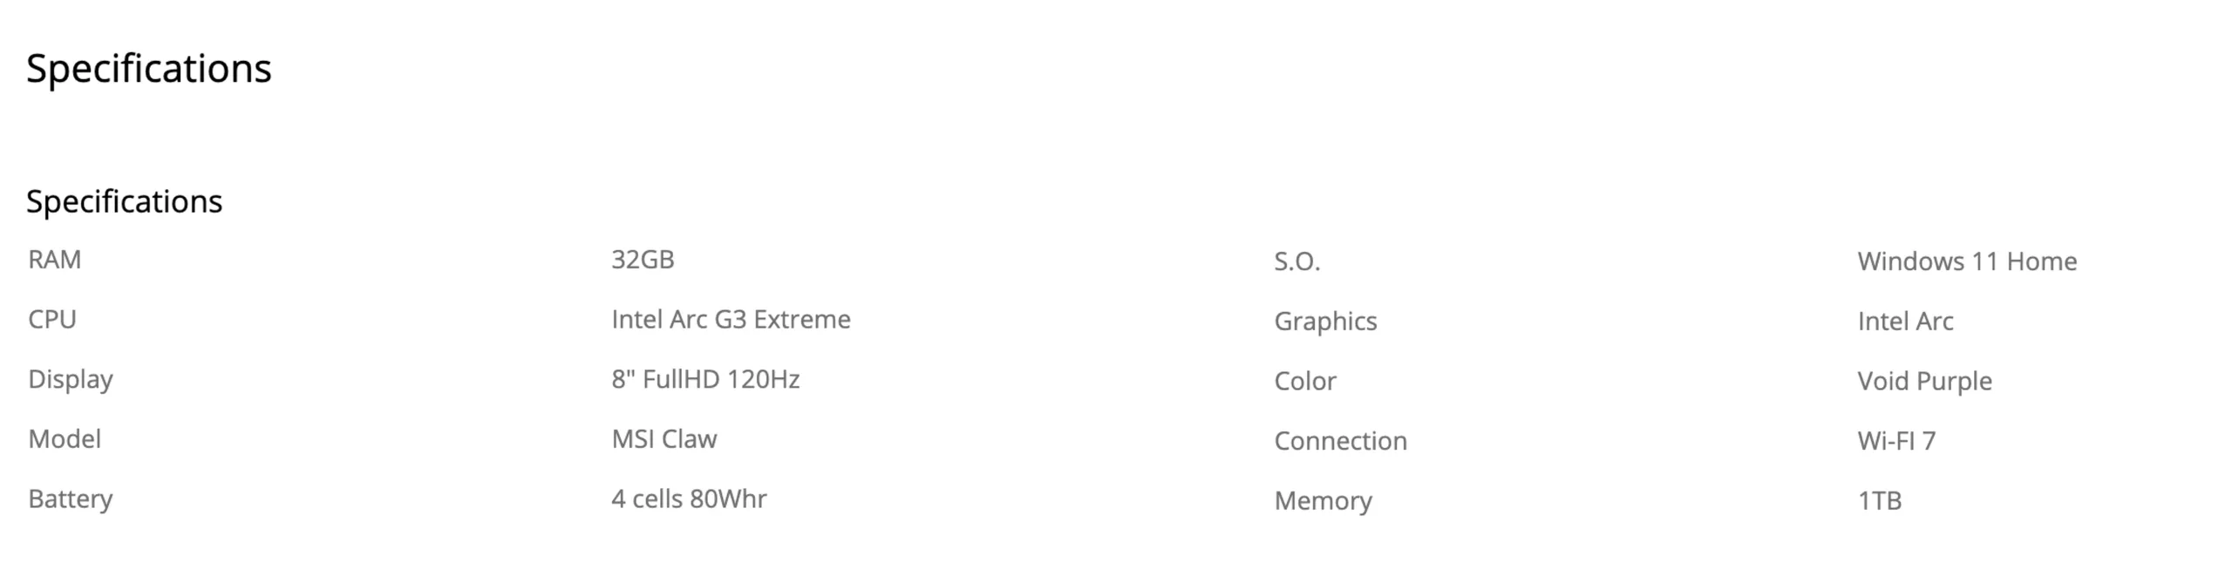Click the MSI Claw model value

pos(664,439)
